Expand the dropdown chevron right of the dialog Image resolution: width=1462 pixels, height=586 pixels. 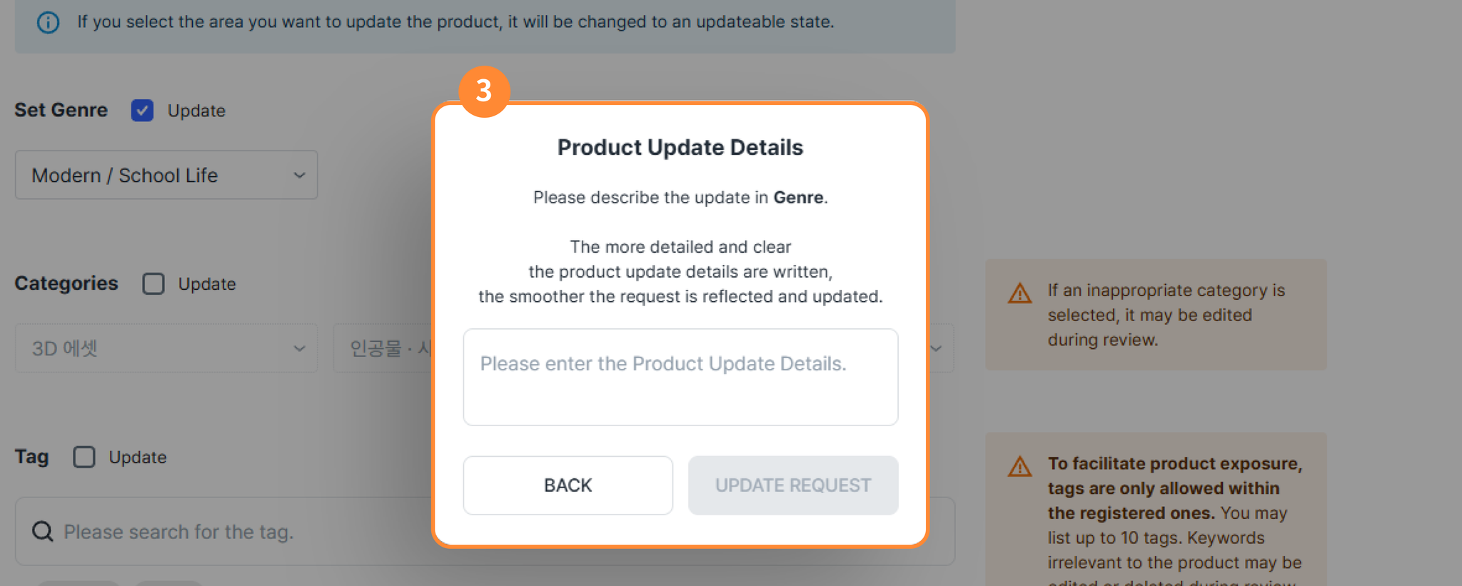(936, 348)
